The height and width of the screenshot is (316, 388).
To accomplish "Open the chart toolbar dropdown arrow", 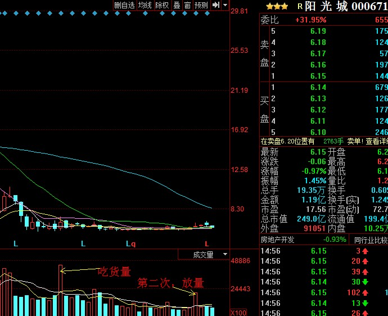I will click(225, 5).
